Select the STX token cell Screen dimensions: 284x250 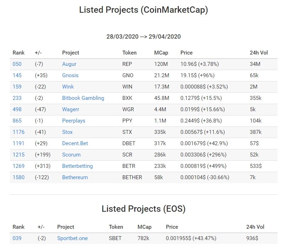(x=127, y=132)
